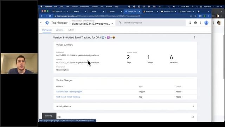Click the site lock icon in address bar
225x127 pixels.
tap(55, 16)
